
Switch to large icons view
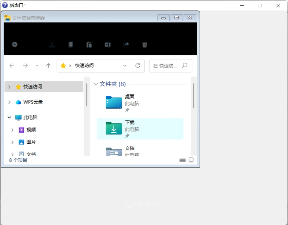[x=191, y=160]
